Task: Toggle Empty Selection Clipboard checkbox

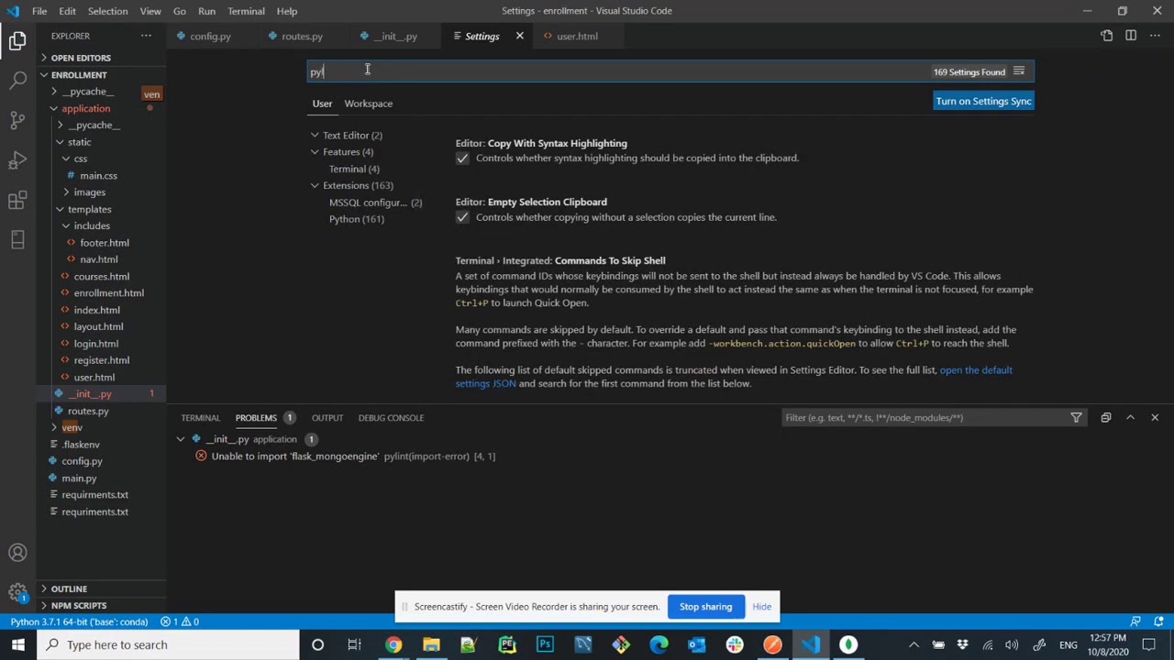Action: coord(462,217)
